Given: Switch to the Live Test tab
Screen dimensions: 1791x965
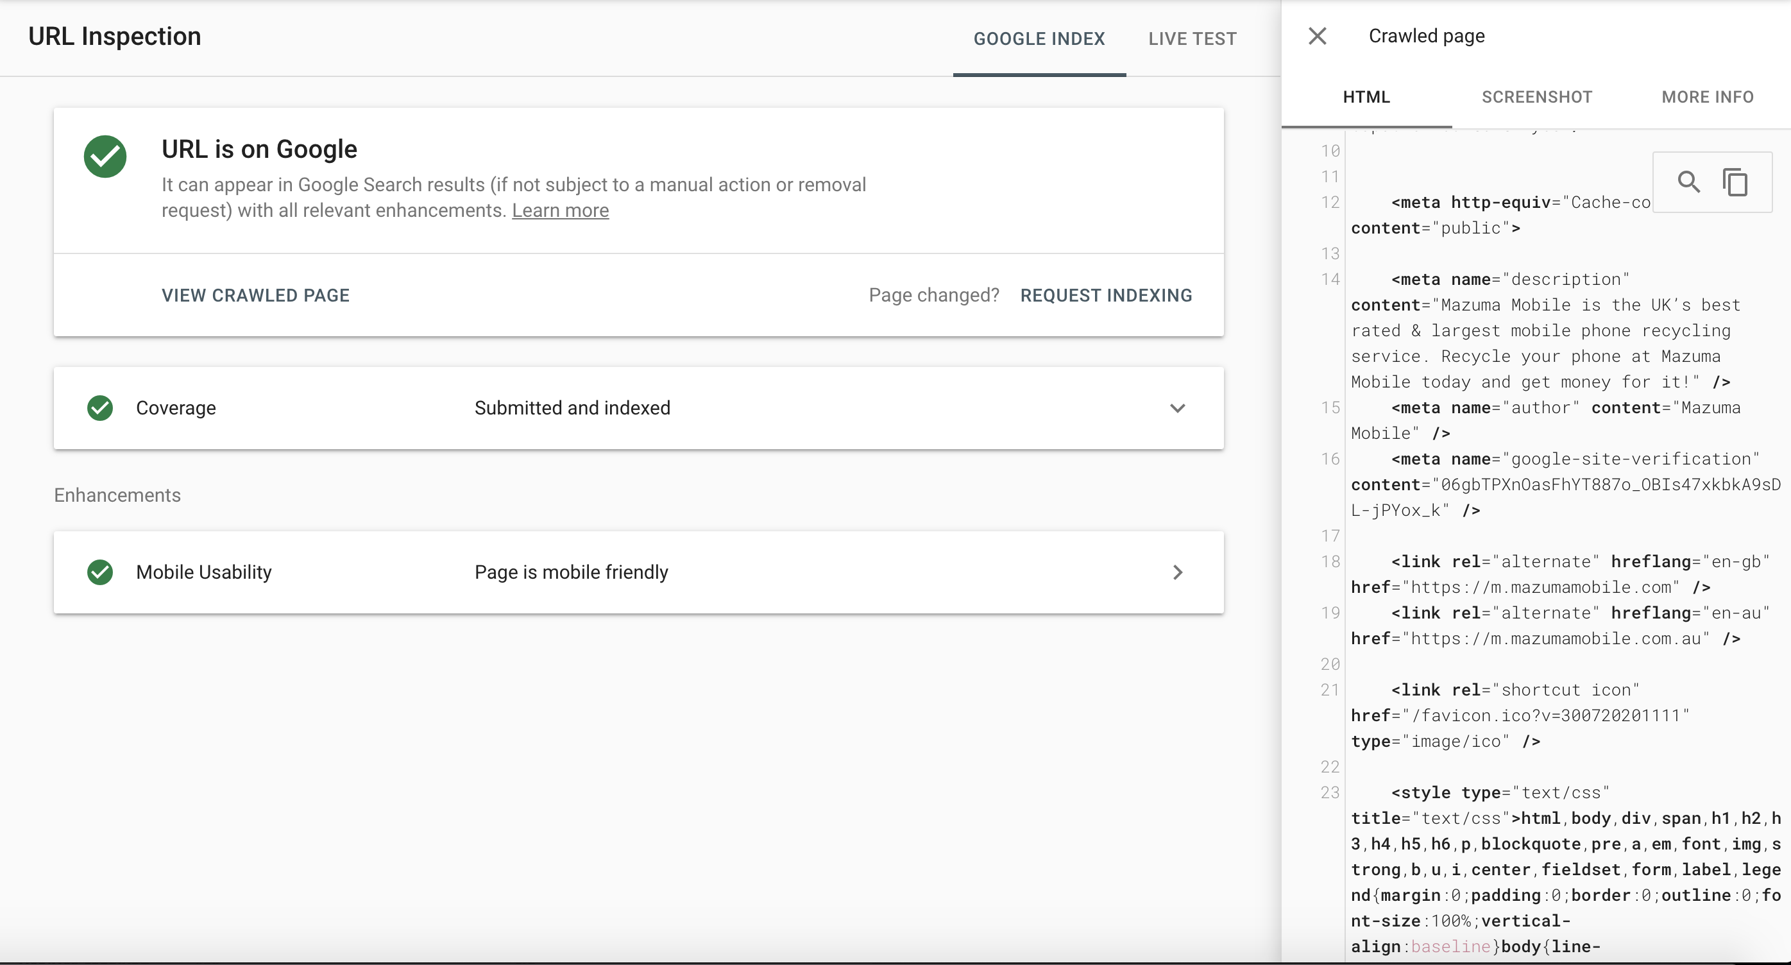Looking at the screenshot, I should point(1192,39).
